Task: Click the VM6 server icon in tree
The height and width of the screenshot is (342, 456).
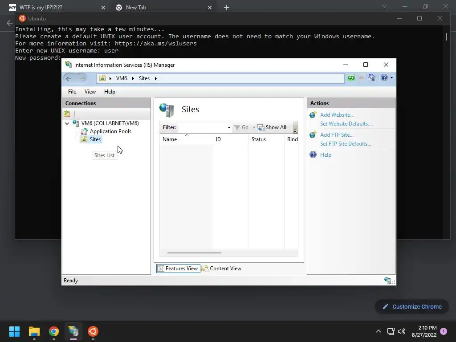Action: 76,123
